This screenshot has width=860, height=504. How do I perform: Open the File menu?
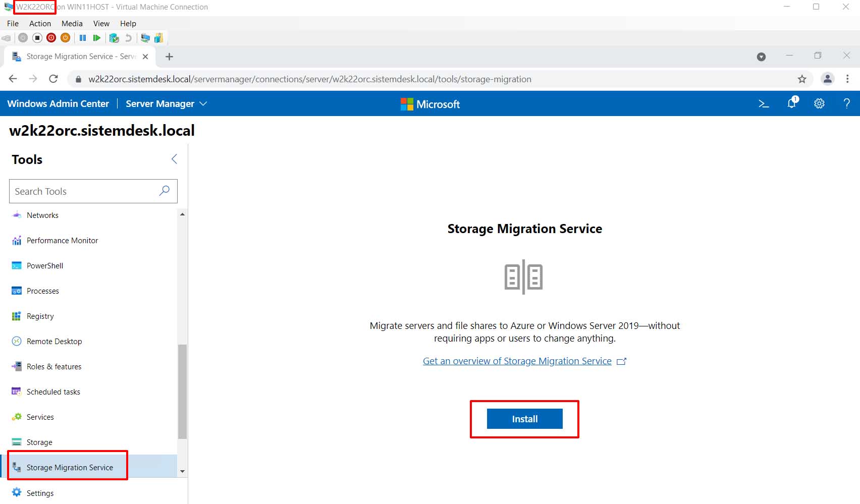point(13,24)
